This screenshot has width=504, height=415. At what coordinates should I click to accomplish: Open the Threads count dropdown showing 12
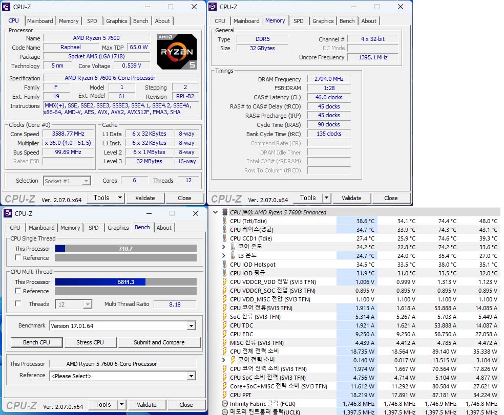click(x=88, y=304)
